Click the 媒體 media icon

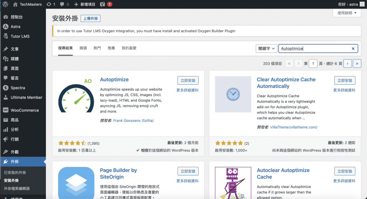pyautogui.click(x=6, y=59)
